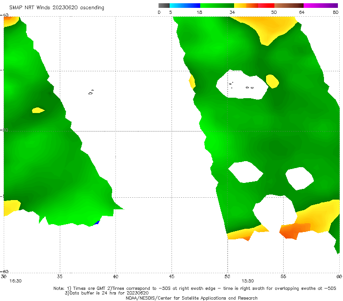
Task: Click the small blue patch on left swath
Action: coord(97,223)
